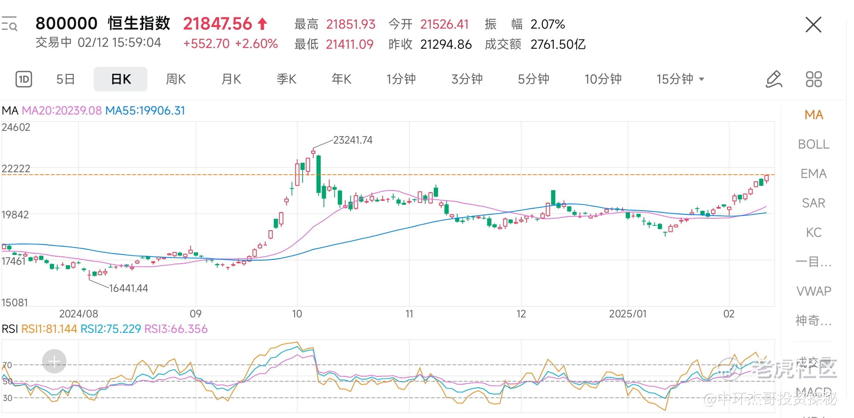The image size is (854, 418).
Task: Select the VWAP indicator option
Action: [813, 291]
